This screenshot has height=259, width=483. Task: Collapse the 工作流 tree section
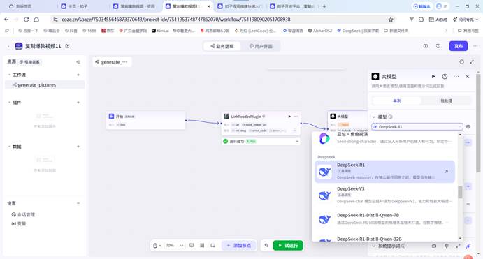pyautogui.click(x=9, y=75)
